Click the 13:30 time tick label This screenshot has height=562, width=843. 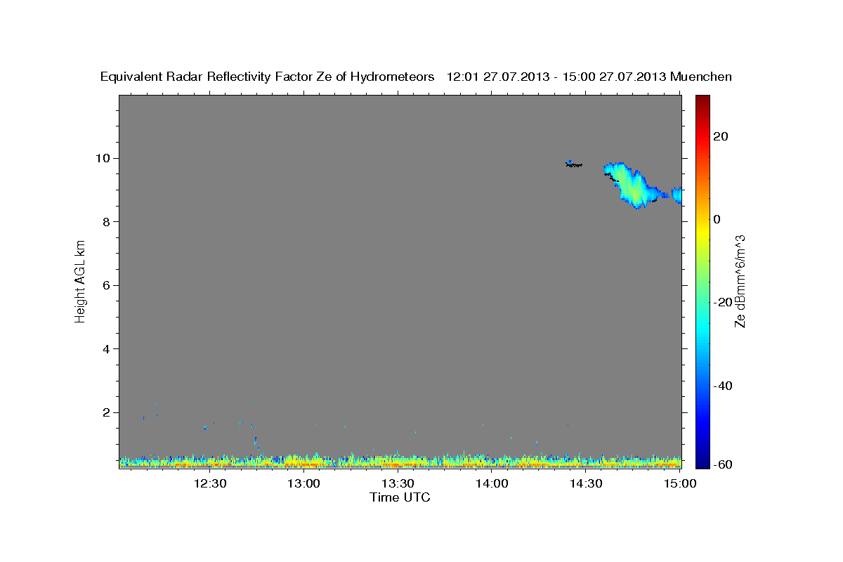tap(398, 483)
